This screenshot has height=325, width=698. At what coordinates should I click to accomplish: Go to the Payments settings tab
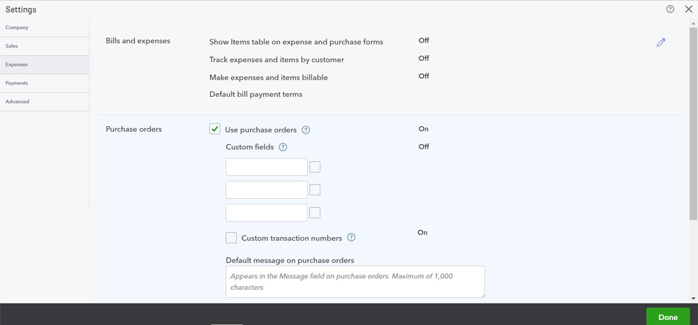coord(45,83)
